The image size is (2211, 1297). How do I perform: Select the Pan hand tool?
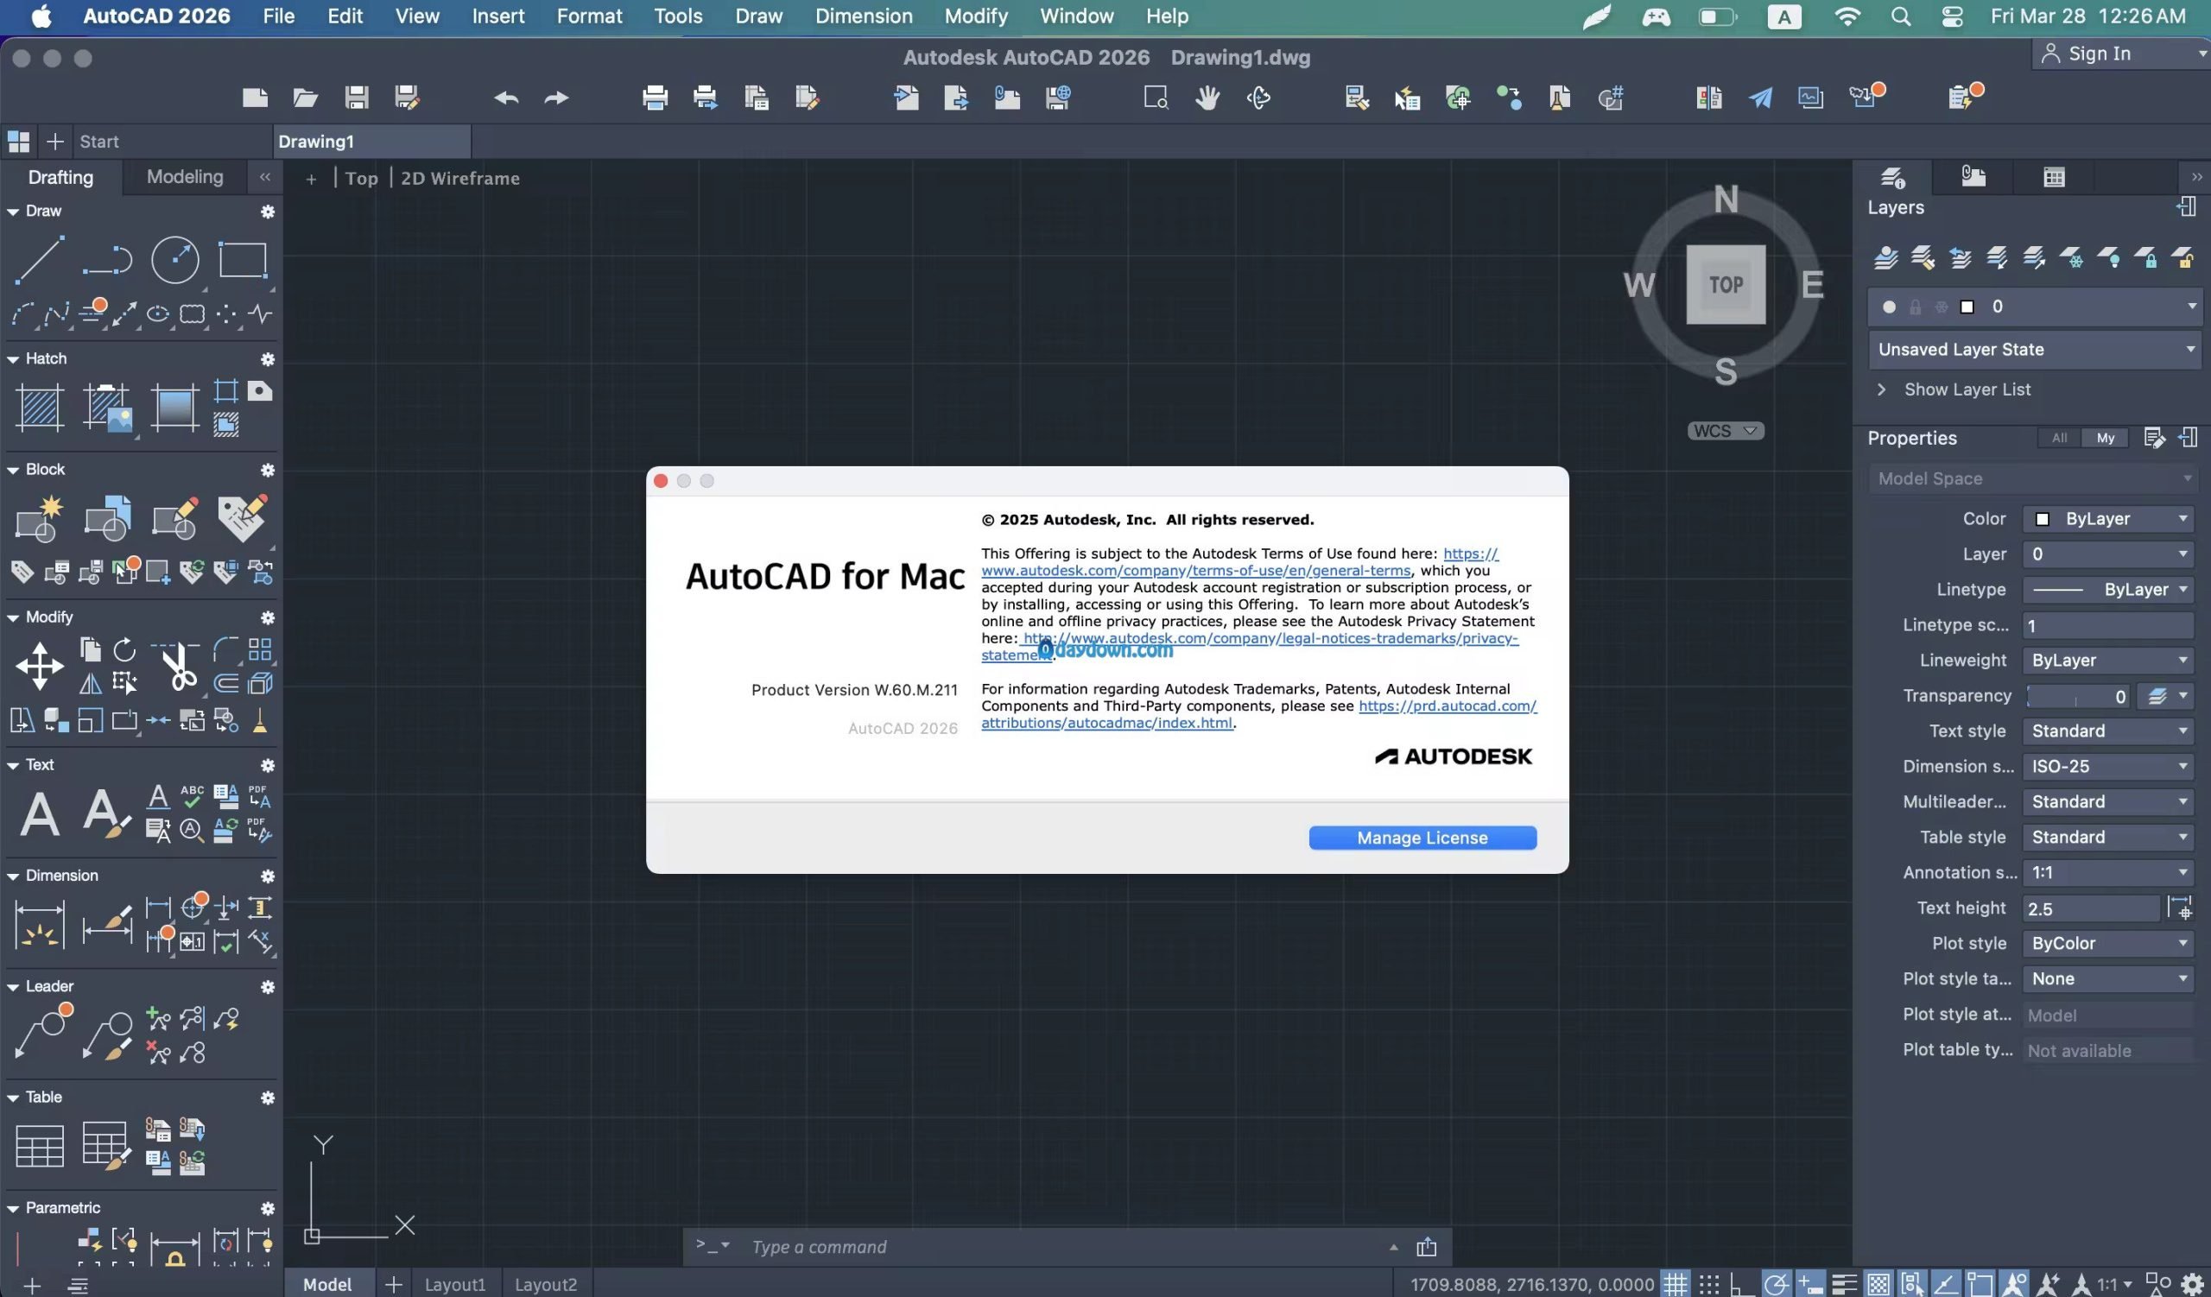(1207, 98)
